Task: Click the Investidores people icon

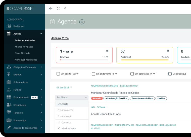Action: pos(9,105)
